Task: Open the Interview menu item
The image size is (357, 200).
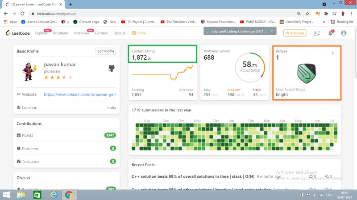Action: (x=82, y=33)
